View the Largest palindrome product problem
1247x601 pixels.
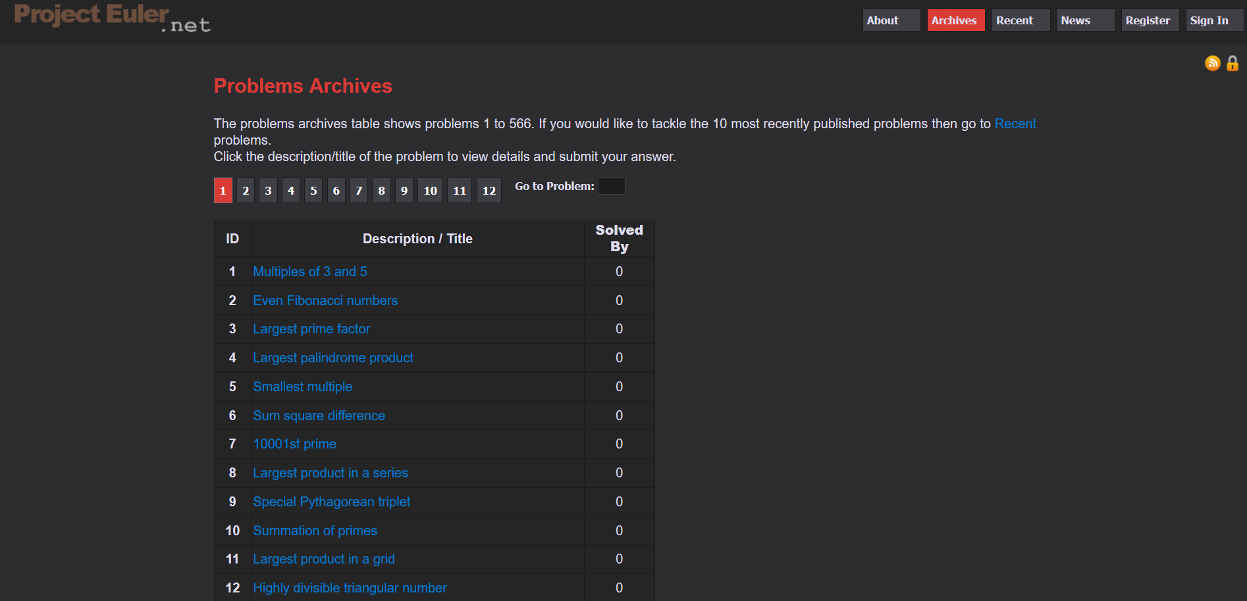click(x=333, y=358)
